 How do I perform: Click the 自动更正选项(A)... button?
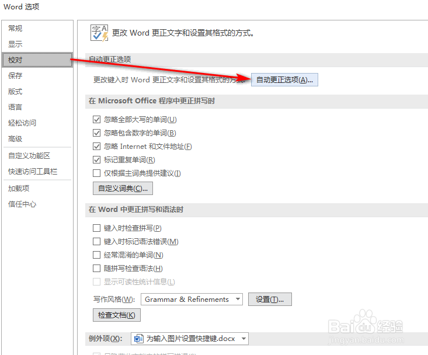click(284, 79)
